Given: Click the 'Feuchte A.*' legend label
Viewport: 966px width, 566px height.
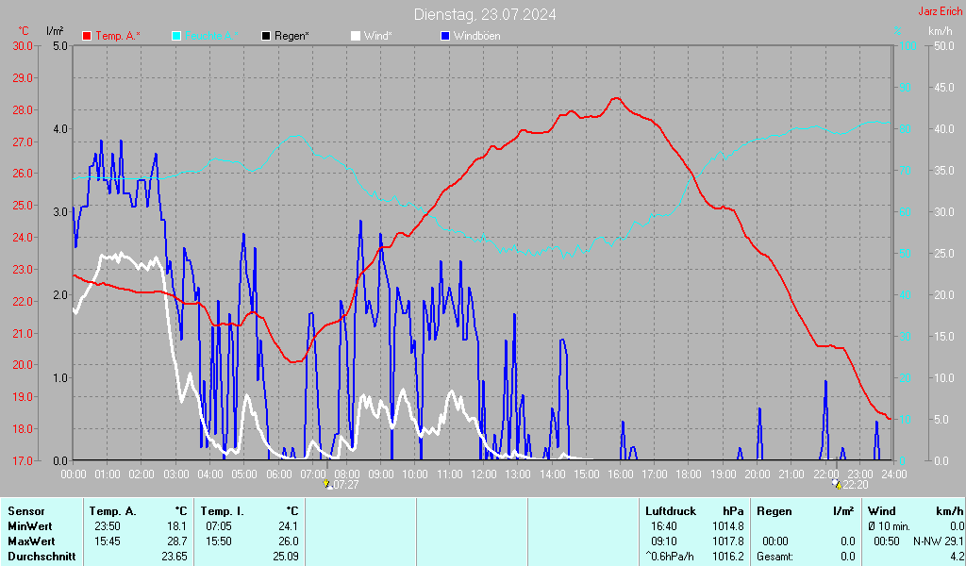Looking at the screenshot, I should pyautogui.click(x=211, y=37).
